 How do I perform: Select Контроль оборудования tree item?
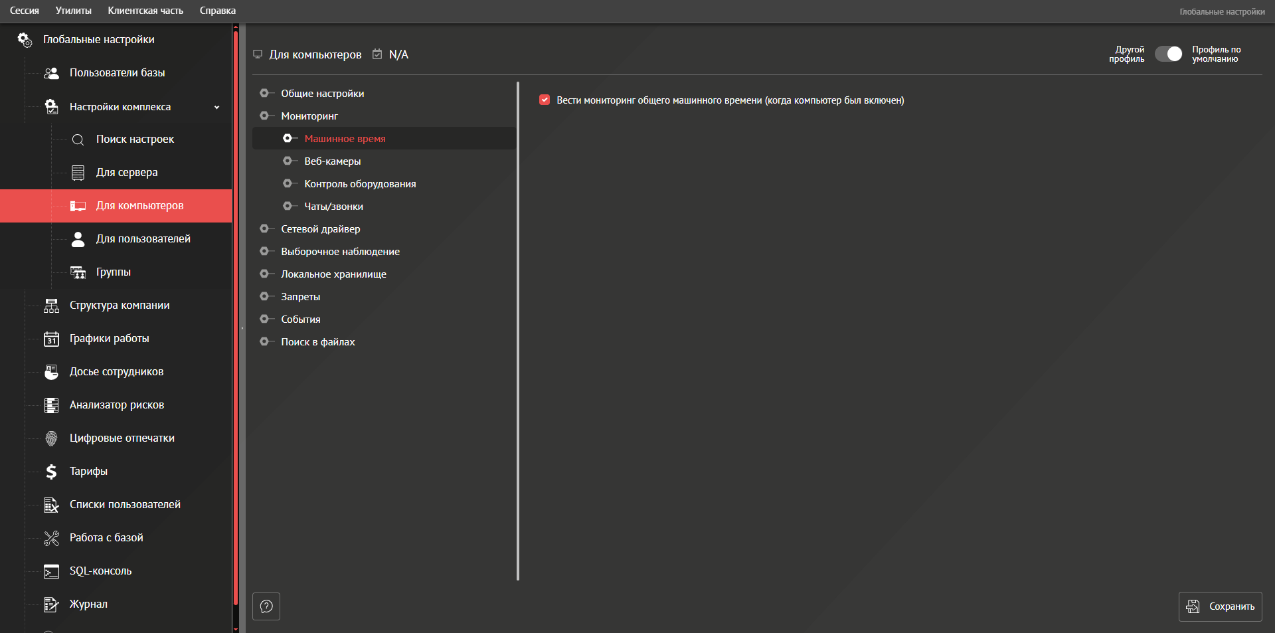pyautogui.click(x=360, y=184)
